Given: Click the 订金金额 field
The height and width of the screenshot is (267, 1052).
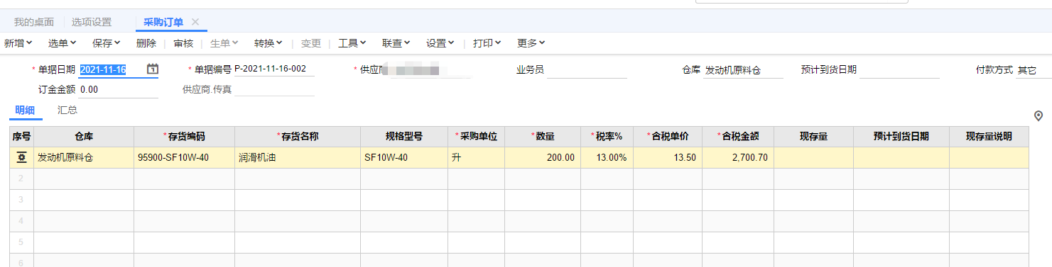Looking at the screenshot, I should click(x=118, y=90).
